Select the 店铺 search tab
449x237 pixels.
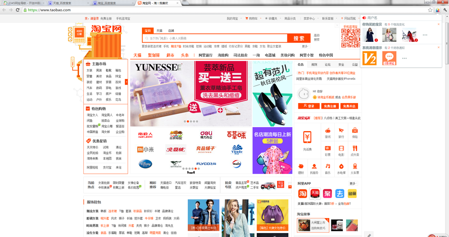coord(171,31)
